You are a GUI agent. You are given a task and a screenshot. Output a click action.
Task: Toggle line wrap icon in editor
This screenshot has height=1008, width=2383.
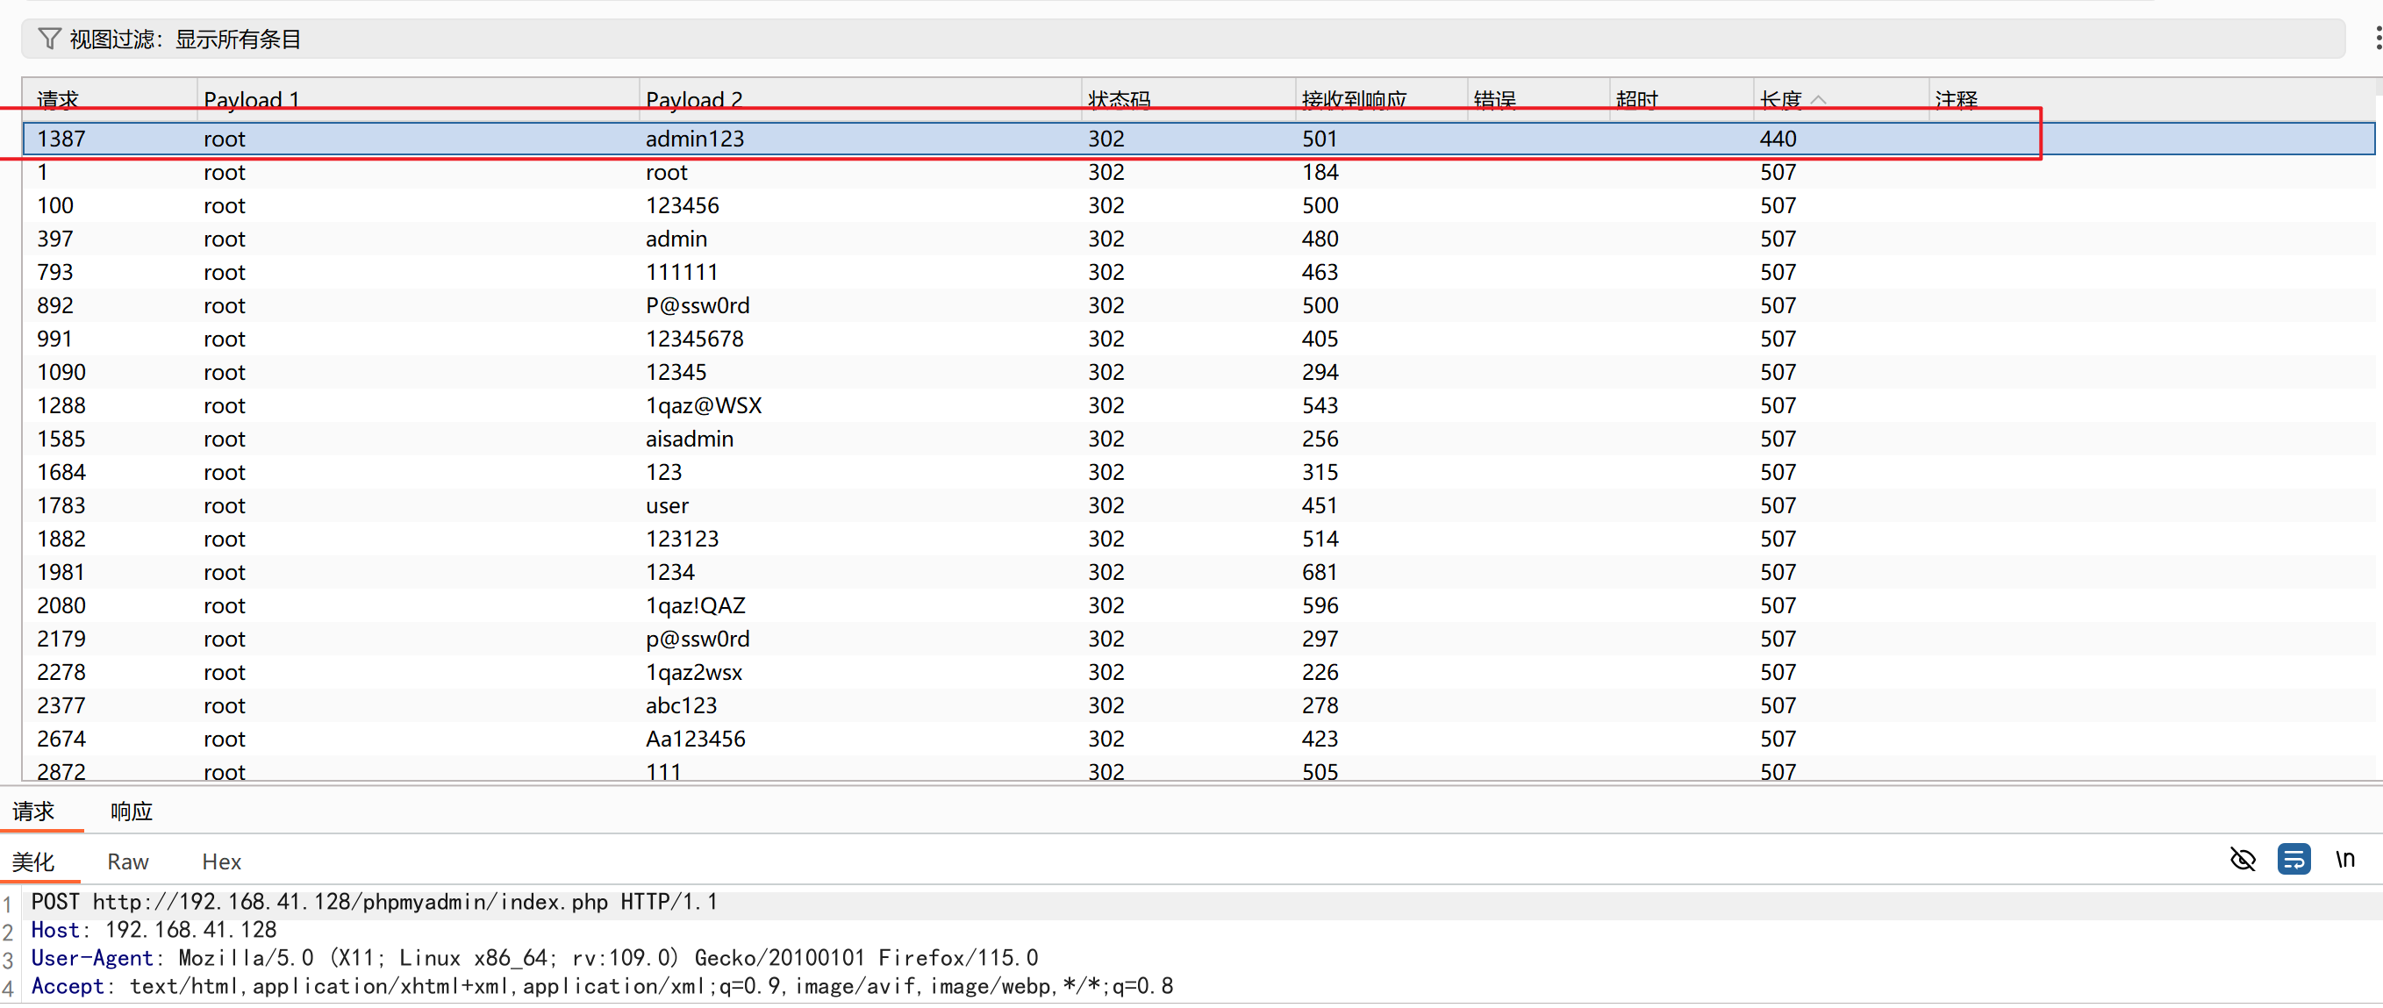click(2294, 860)
